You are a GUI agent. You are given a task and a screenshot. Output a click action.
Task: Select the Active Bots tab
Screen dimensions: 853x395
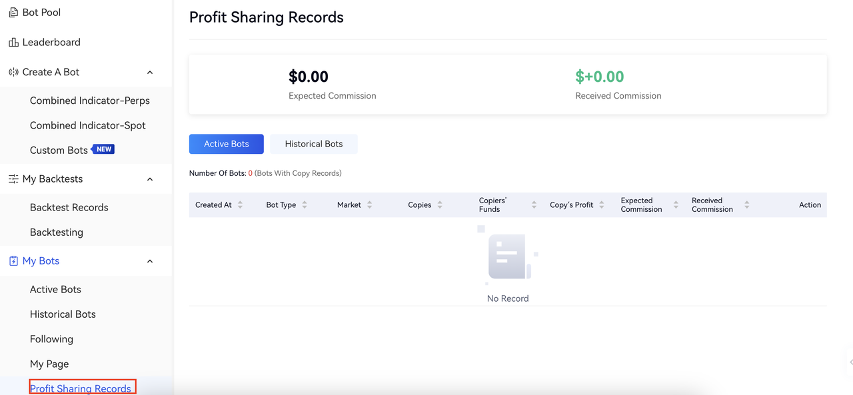pos(227,144)
